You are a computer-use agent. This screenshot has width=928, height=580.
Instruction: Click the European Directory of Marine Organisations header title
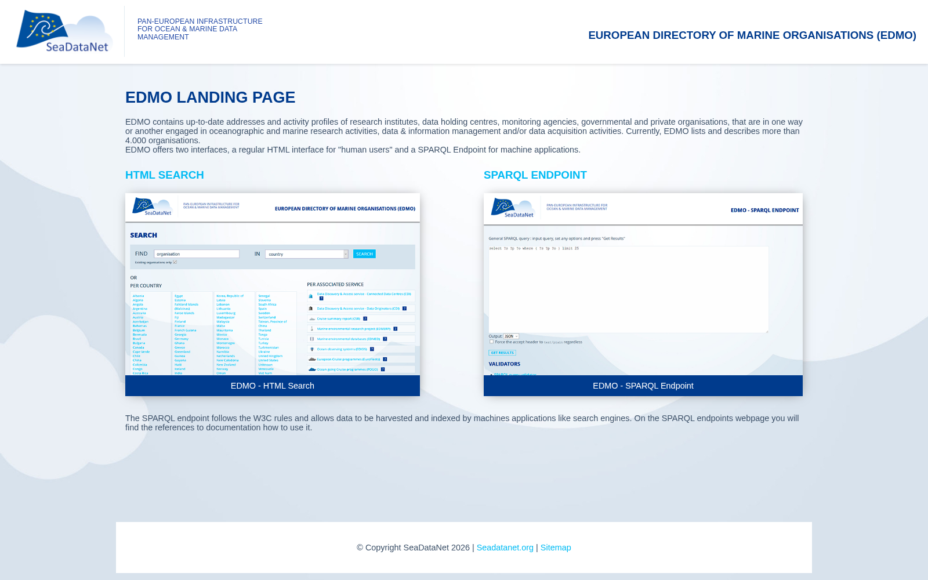pos(752,35)
